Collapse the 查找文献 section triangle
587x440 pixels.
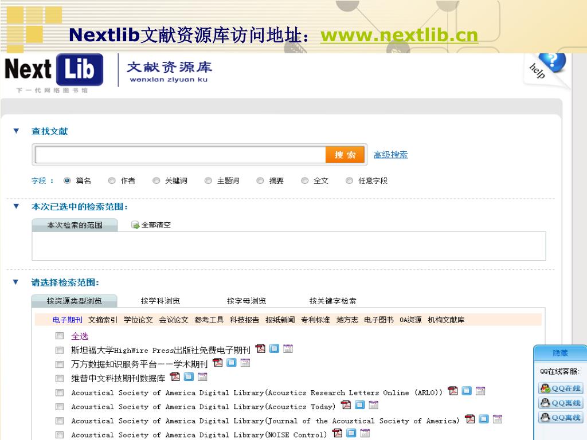coord(16,131)
